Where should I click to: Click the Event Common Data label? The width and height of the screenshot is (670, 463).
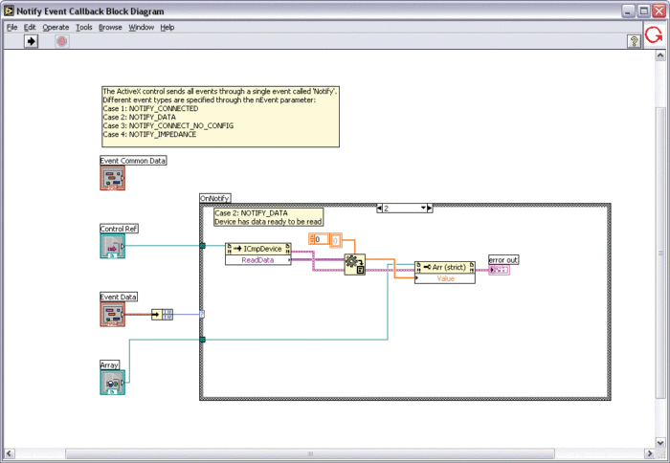[x=133, y=161]
